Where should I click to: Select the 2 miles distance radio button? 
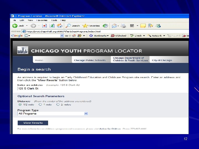[58, 105]
